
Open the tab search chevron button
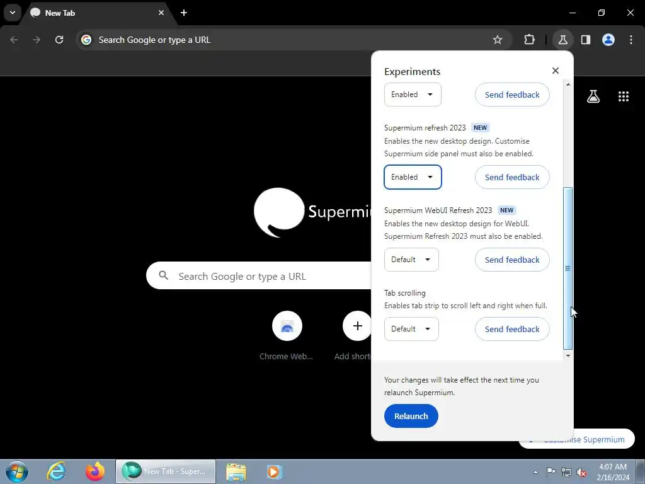[13, 13]
